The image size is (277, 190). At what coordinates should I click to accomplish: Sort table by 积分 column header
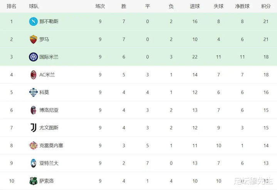coord(266,7)
